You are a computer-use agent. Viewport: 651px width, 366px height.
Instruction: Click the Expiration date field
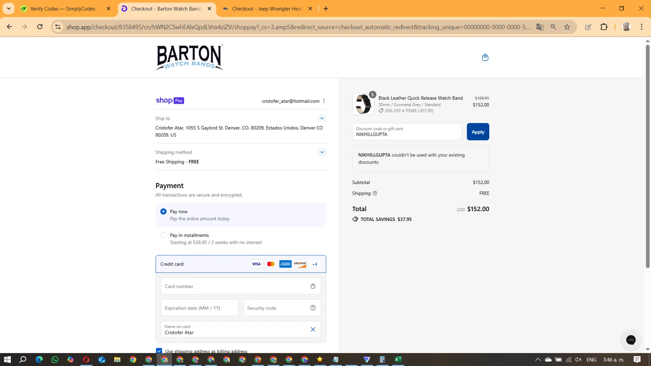tap(200, 308)
